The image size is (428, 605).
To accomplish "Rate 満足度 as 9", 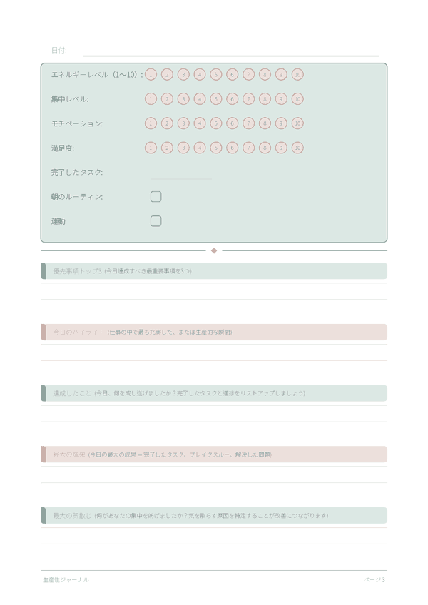I will point(281,148).
